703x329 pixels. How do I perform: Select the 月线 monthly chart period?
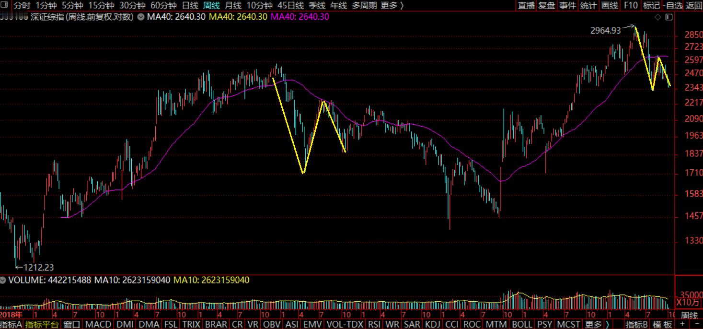(x=233, y=5)
